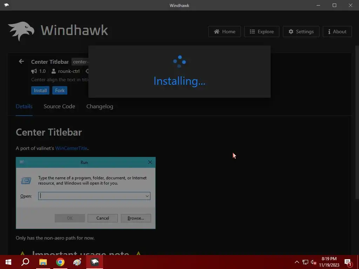
Task: Open Google Chrome from the taskbar
Action: pyautogui.click(x=60, y=262)
